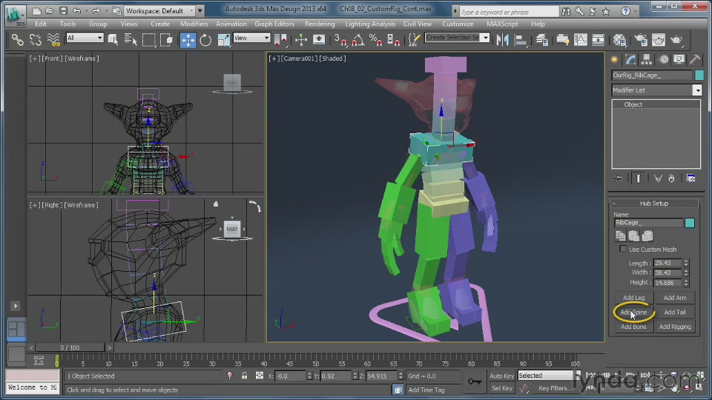Open the Graph Editors menu
The width and height of the screenshot is (712, 400).
tap(274, 24)
